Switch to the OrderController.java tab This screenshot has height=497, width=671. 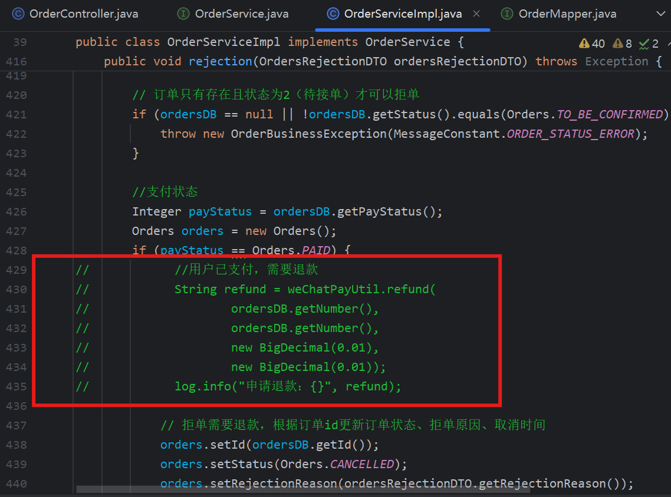pos(83,14)
